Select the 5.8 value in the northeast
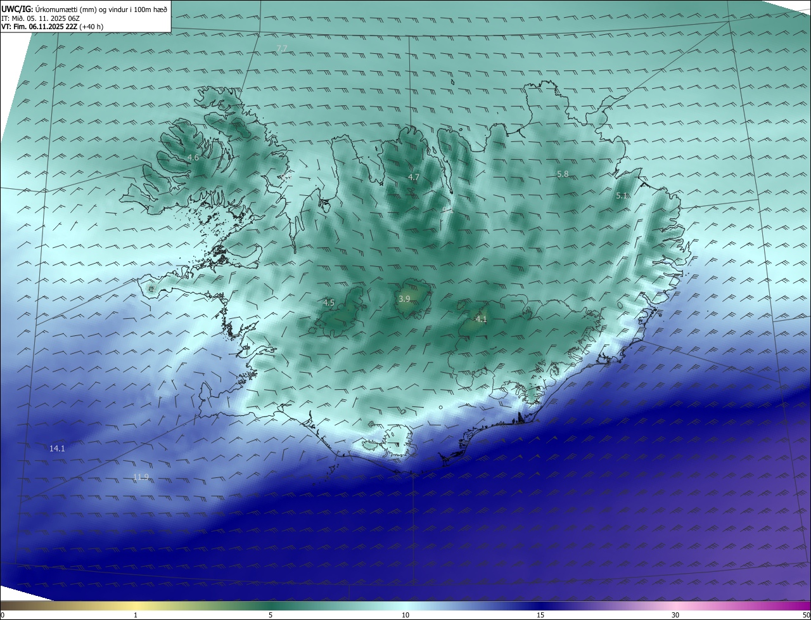 [563, 174]
